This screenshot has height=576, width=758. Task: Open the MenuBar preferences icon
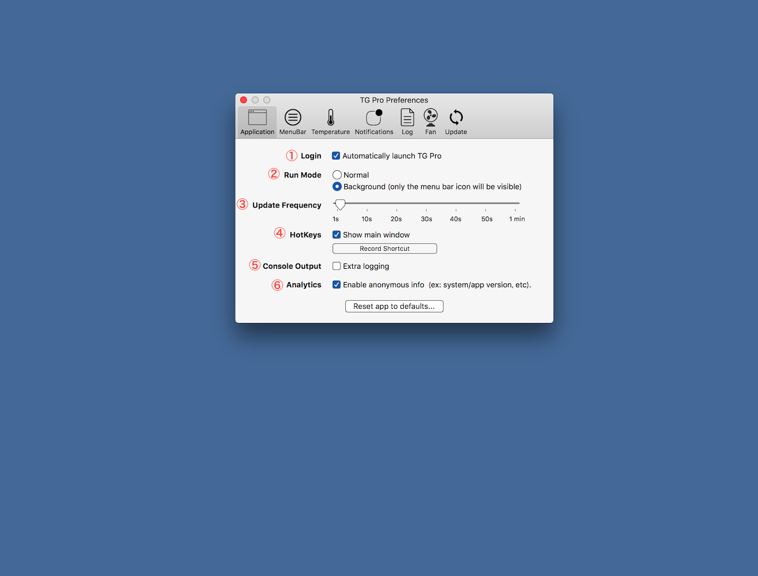293,118
